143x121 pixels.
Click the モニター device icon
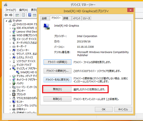14,102
